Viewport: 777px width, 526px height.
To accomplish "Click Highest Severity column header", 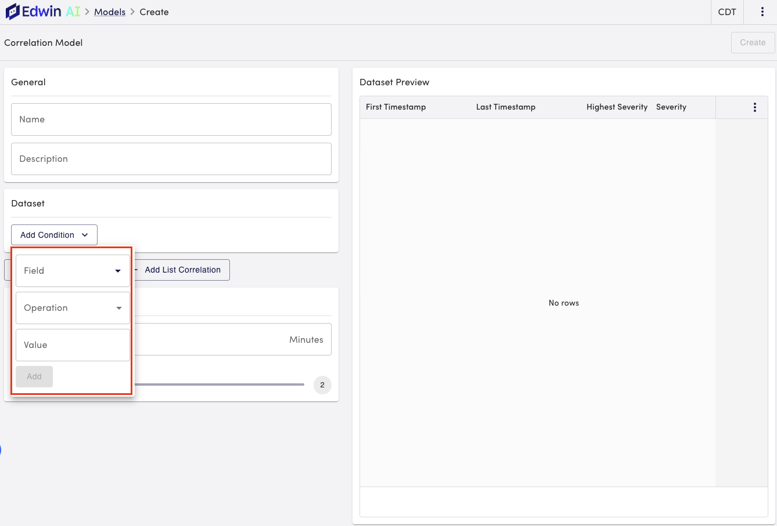I will click(x=617, y=107).
